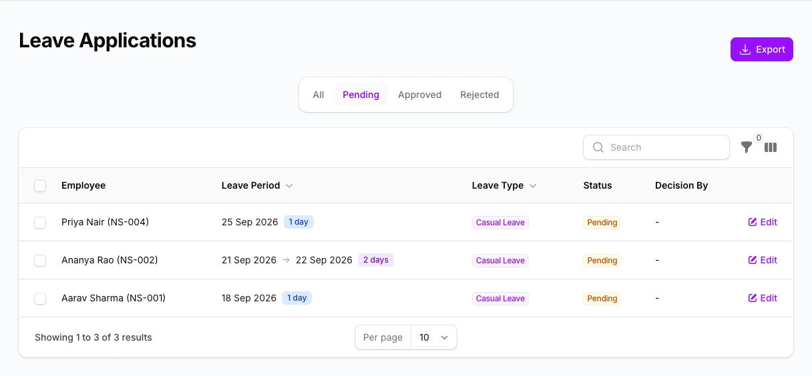Click the 2 days badge
The height and width of the screenshot is (376, 812).
[376, 260]
